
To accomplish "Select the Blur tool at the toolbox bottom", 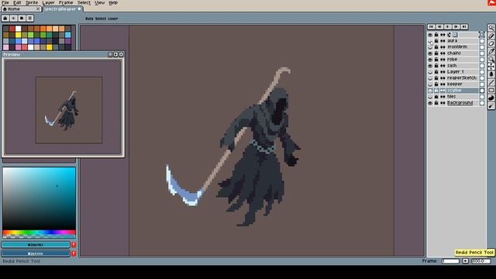I will click(491, 106).
